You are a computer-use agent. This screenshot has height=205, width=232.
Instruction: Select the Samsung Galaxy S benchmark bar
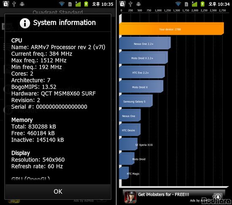136,101
